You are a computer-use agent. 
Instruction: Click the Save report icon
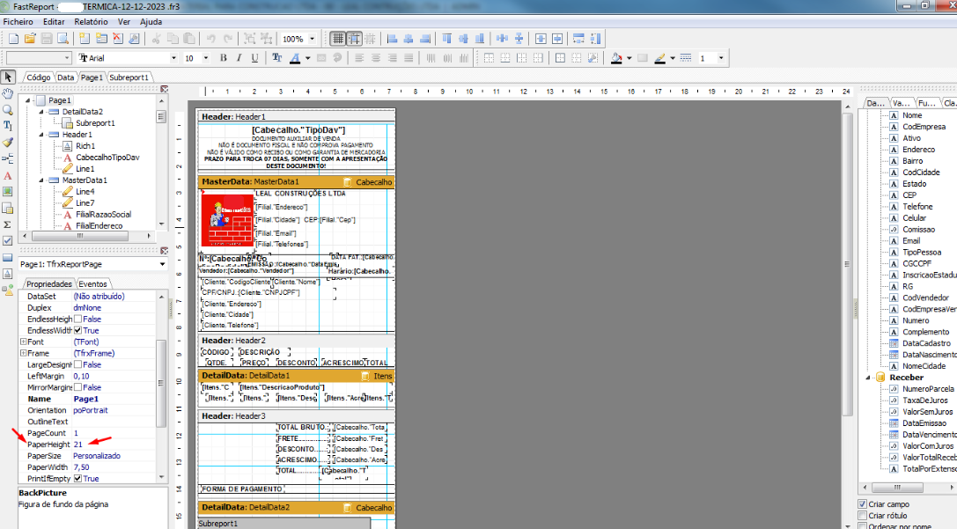(47, 39)
